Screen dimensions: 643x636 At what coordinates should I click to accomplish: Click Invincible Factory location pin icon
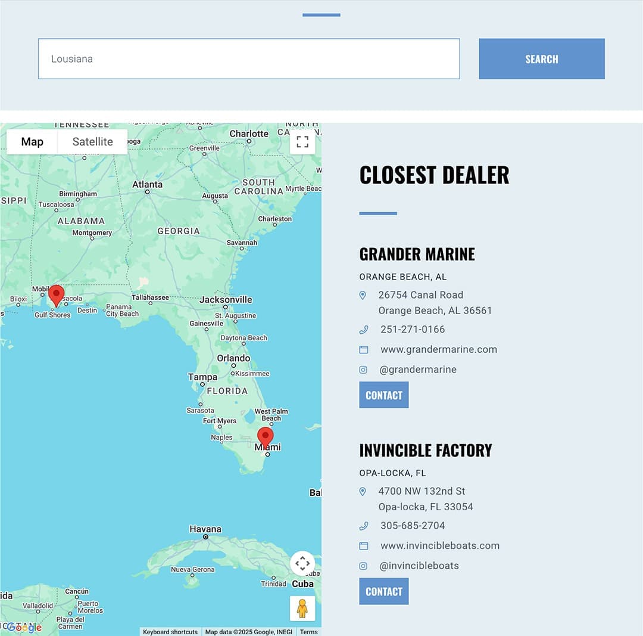[363, 492]
